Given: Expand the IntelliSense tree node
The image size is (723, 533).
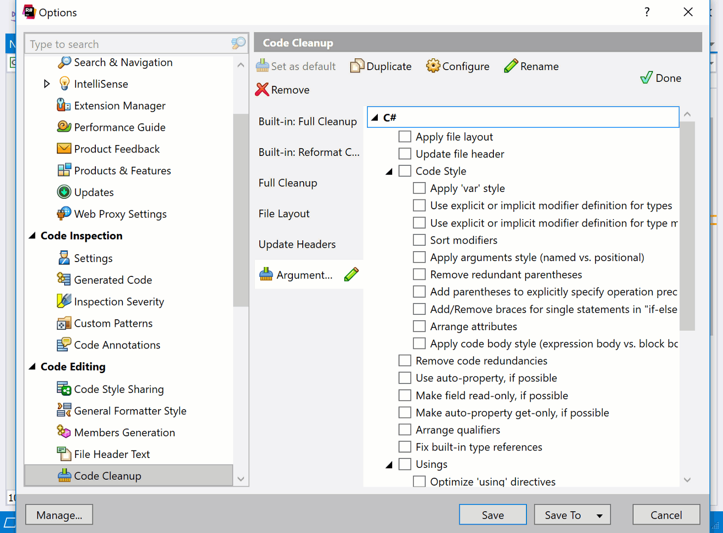Looking at the screenshot, I should pos(46,84).
